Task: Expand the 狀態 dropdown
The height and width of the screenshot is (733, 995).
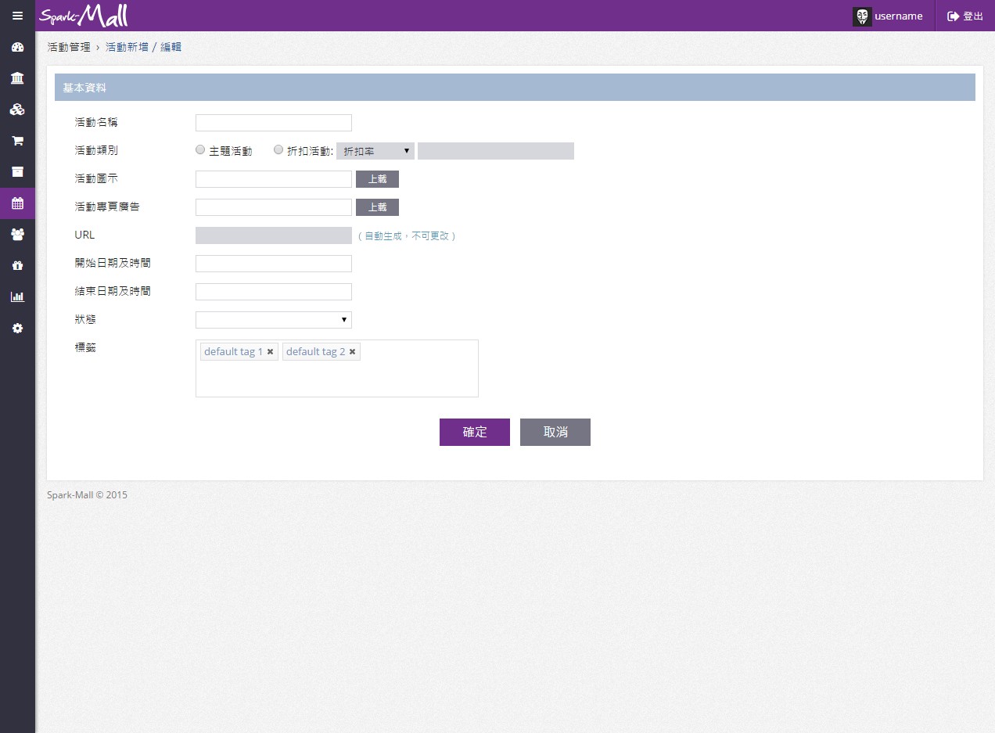Action: (x=274, y=320)
